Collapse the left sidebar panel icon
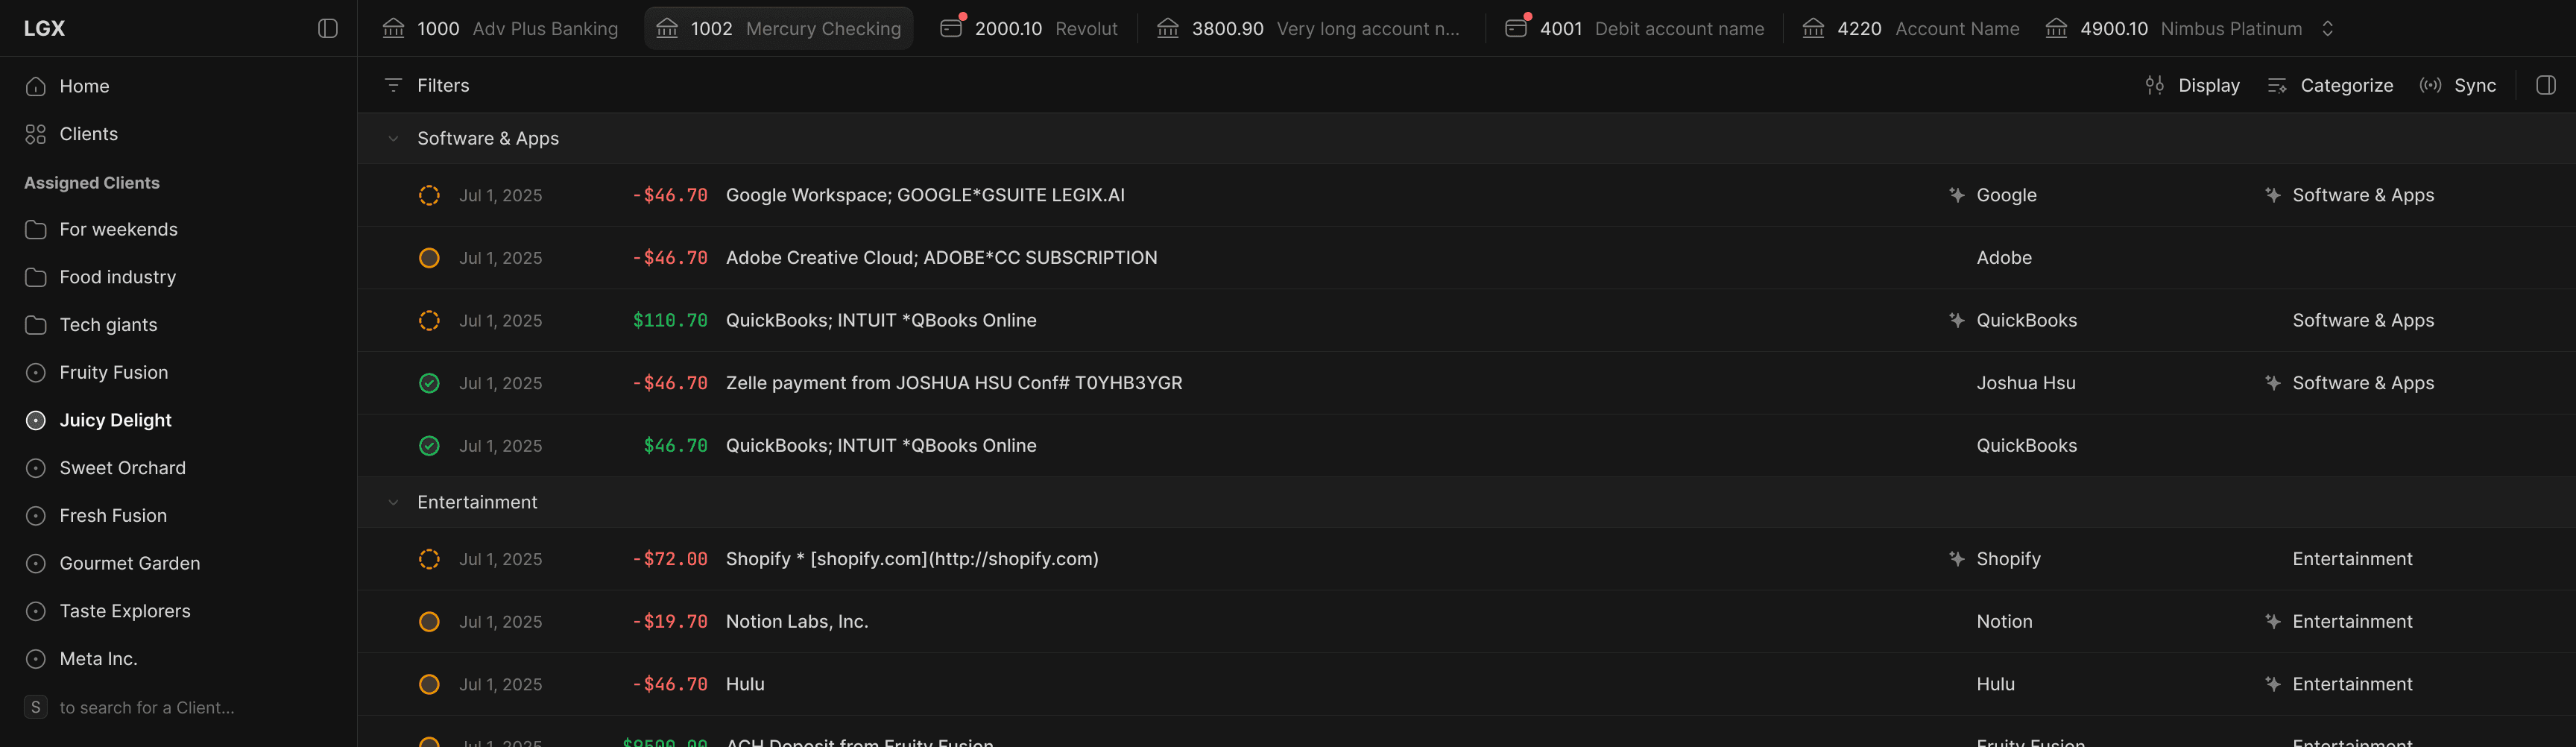The height and width of the screenshot is (747, 2576). coord(327,28)
